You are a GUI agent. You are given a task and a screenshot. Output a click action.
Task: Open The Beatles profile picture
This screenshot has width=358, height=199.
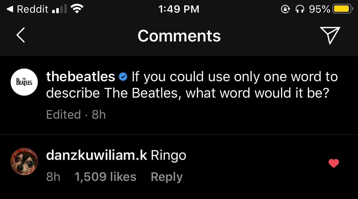tap(24, 82)
